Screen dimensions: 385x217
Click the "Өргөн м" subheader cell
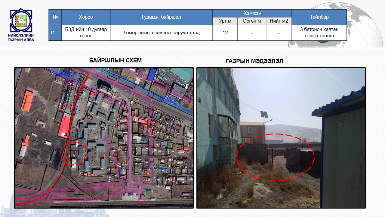click(252, 21)
